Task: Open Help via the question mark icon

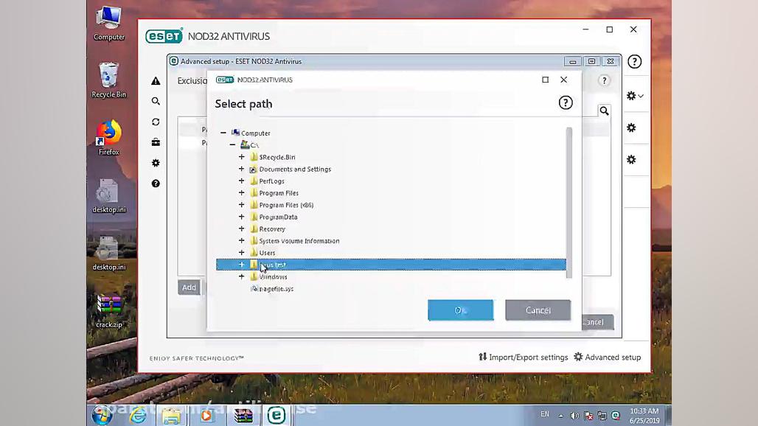Action: point(155,184)
